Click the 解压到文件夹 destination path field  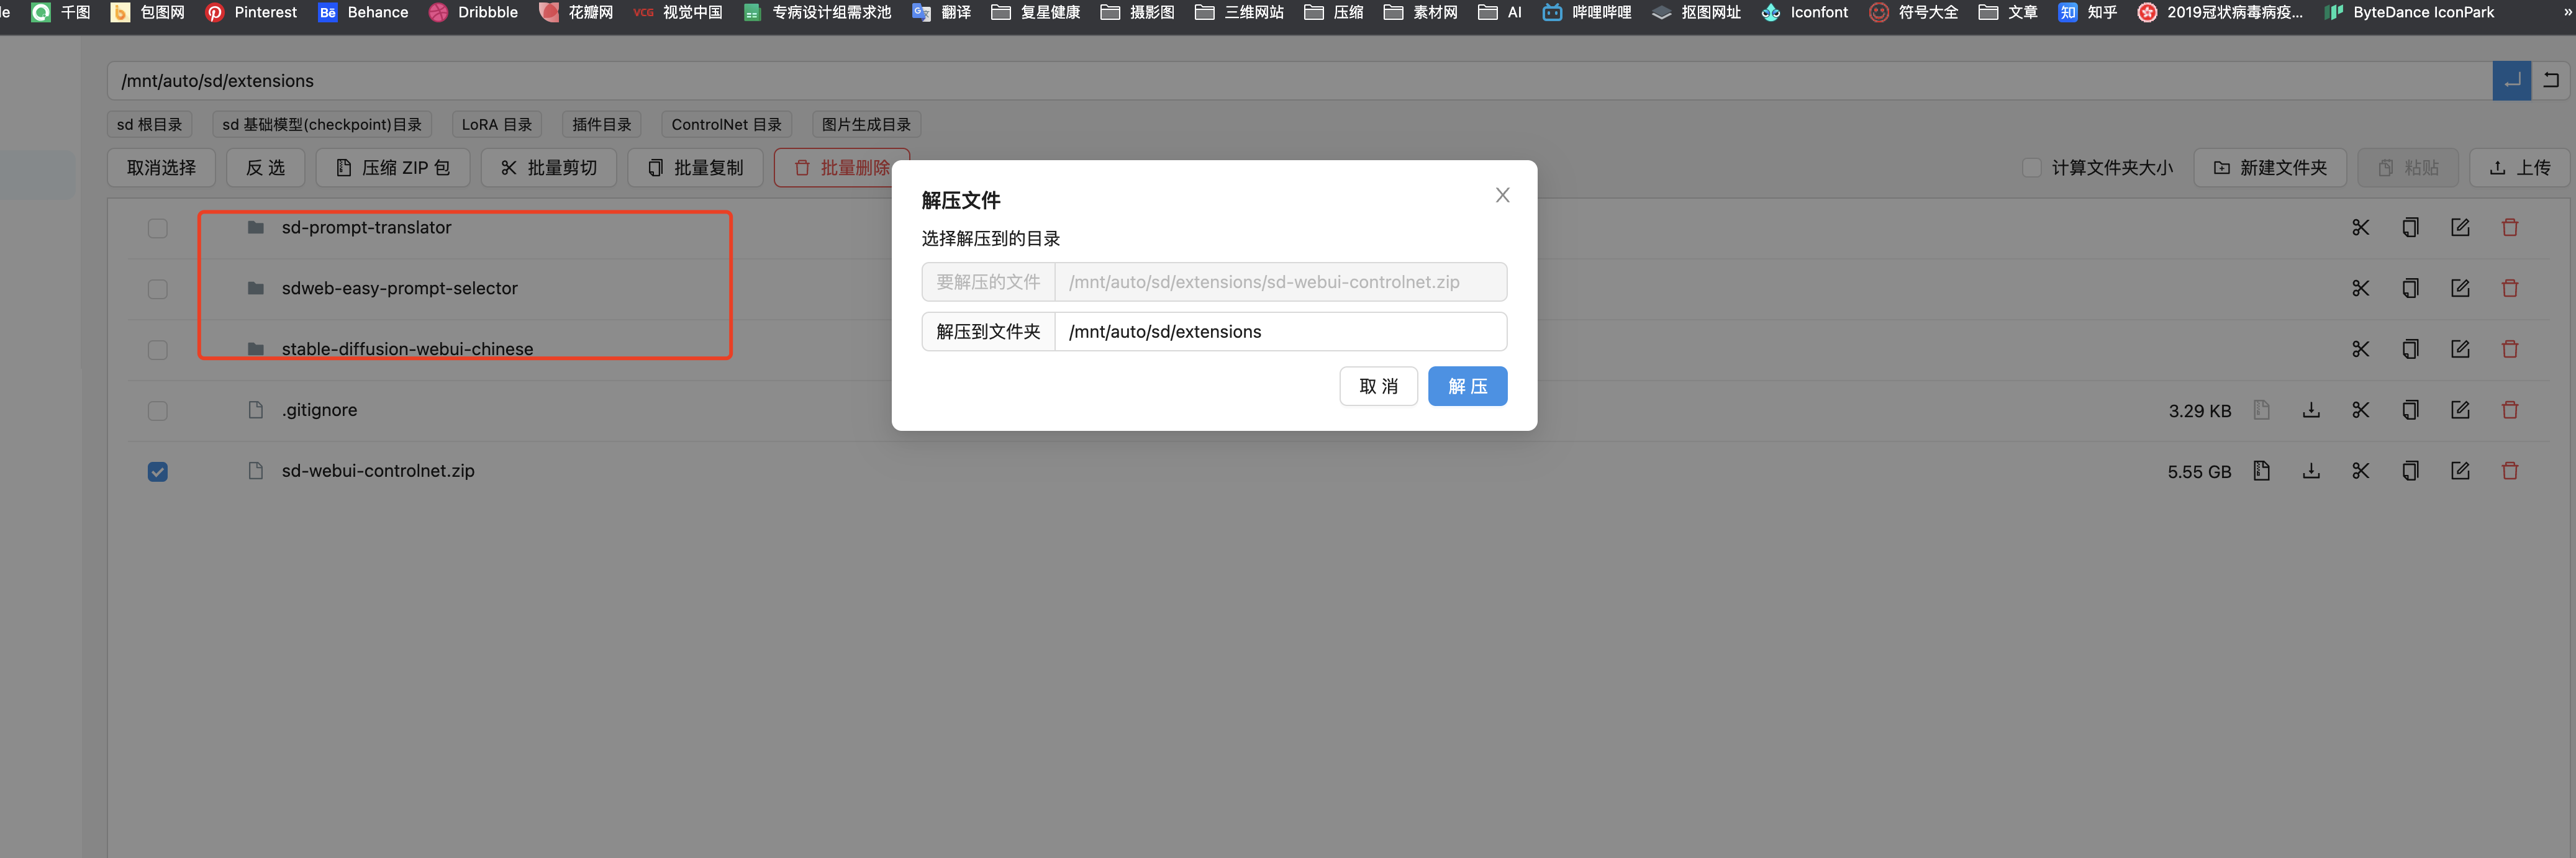1279,332
